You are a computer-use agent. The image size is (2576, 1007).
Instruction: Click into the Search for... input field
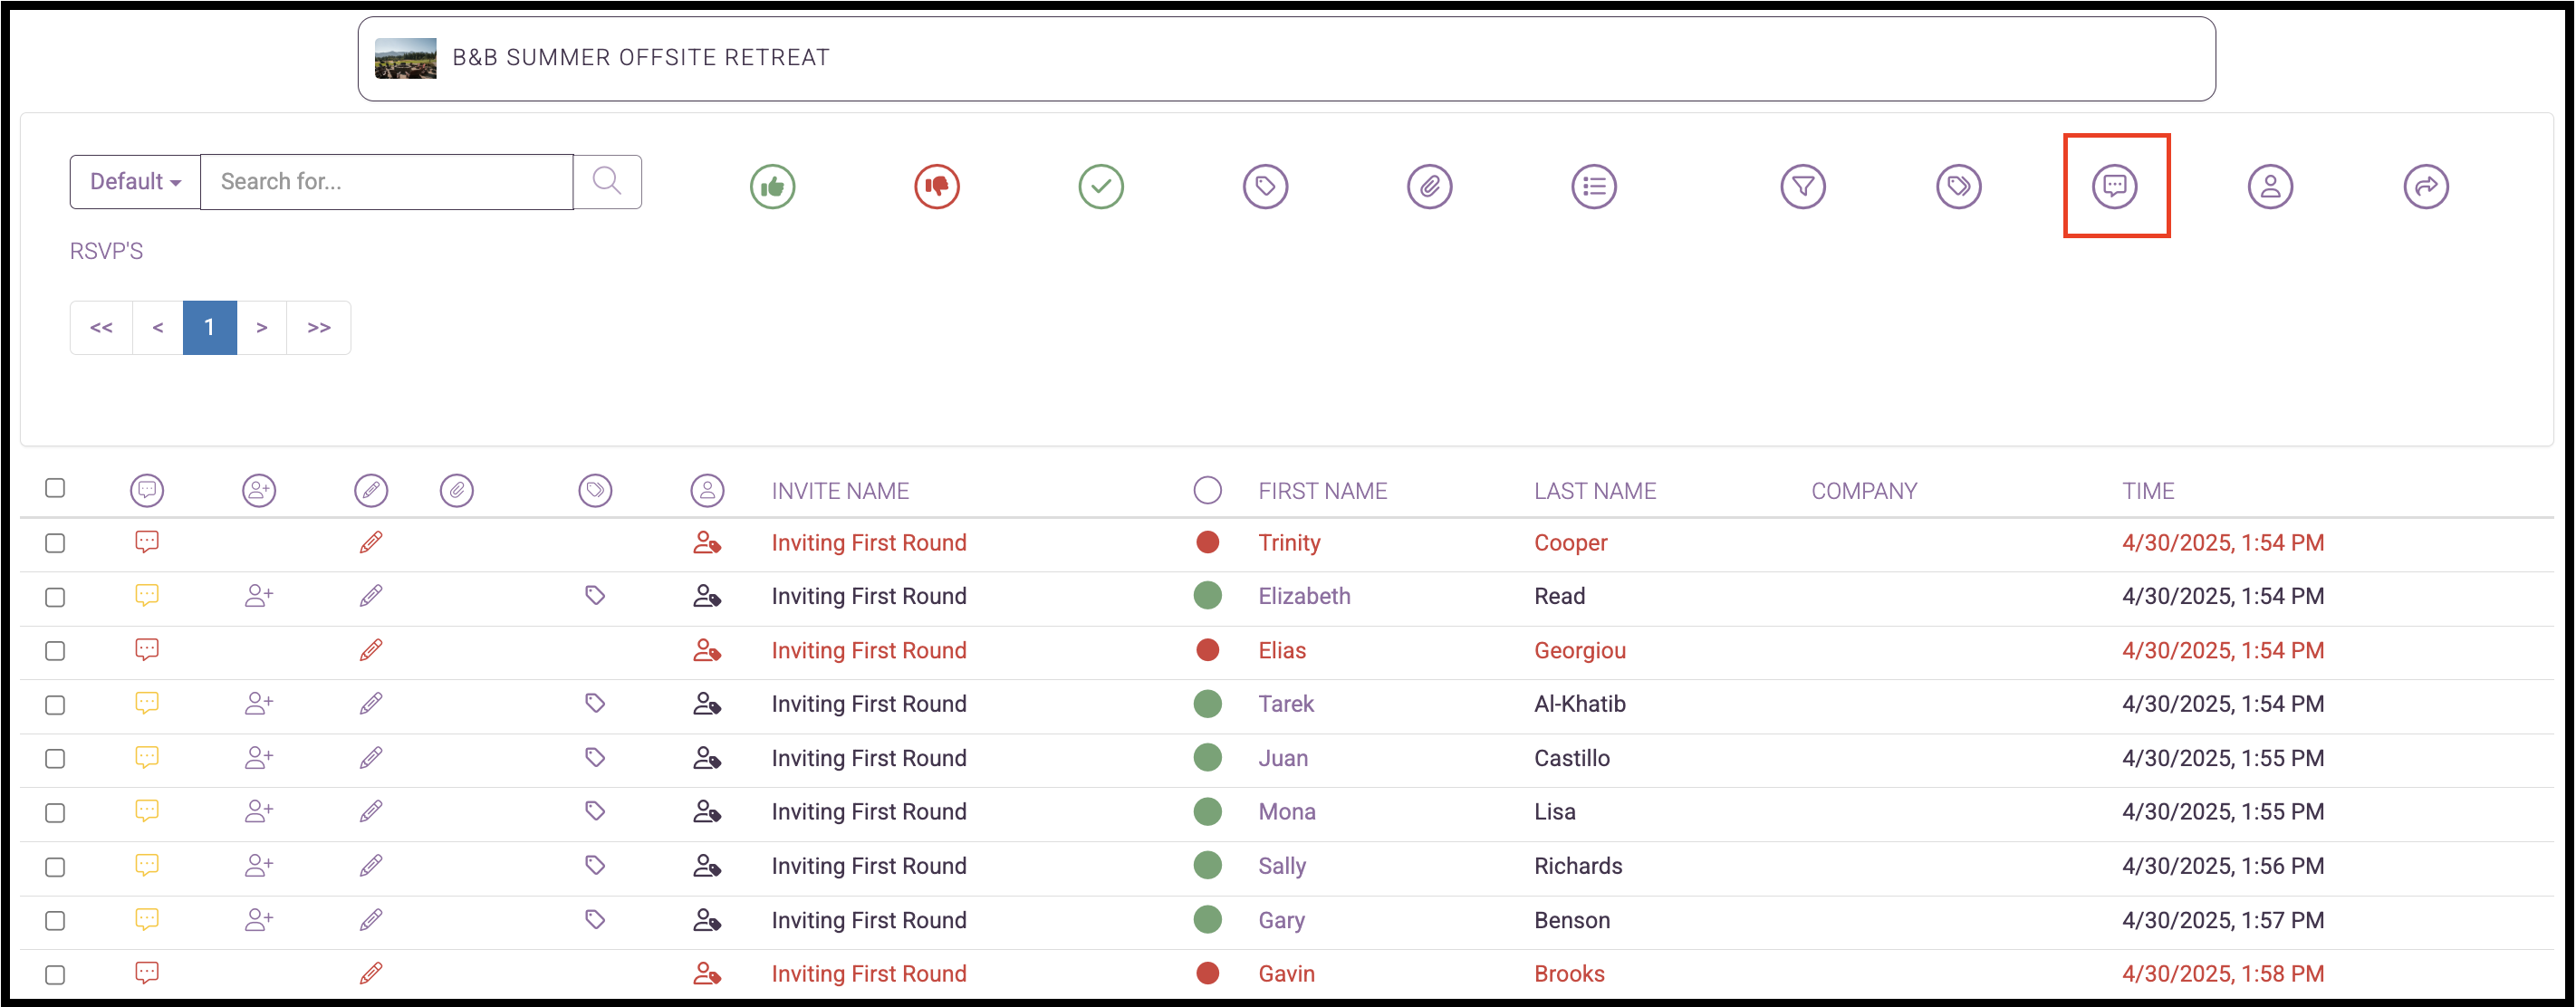(x=387, y=182)
